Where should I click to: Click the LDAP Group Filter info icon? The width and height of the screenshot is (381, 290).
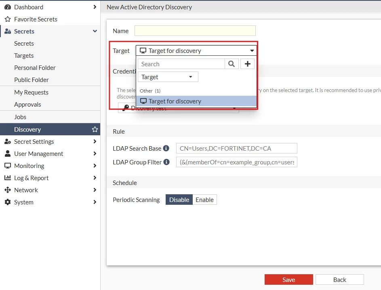click(x=166, y=162)
